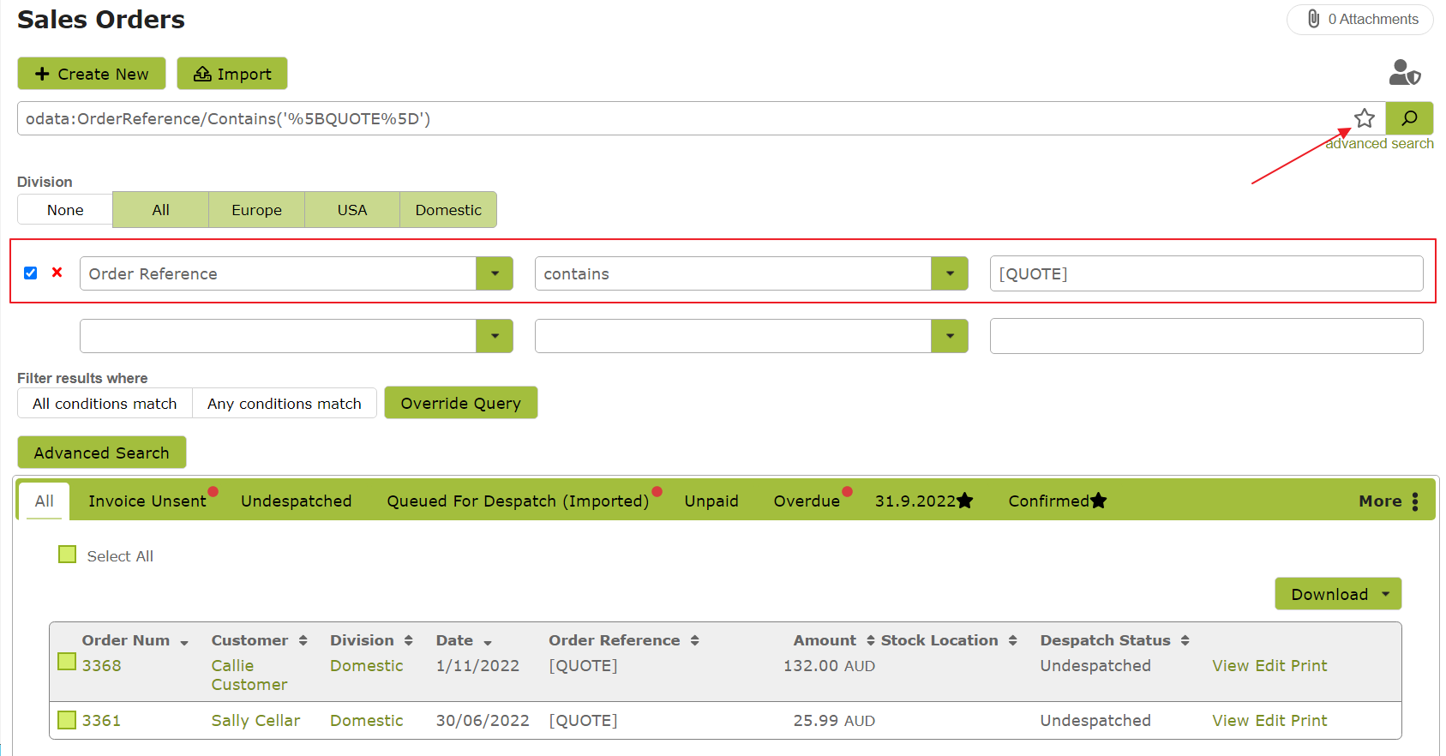Tick the Select All checkbox
Screen dimensions: 1446x756
(x=67, y=555)
